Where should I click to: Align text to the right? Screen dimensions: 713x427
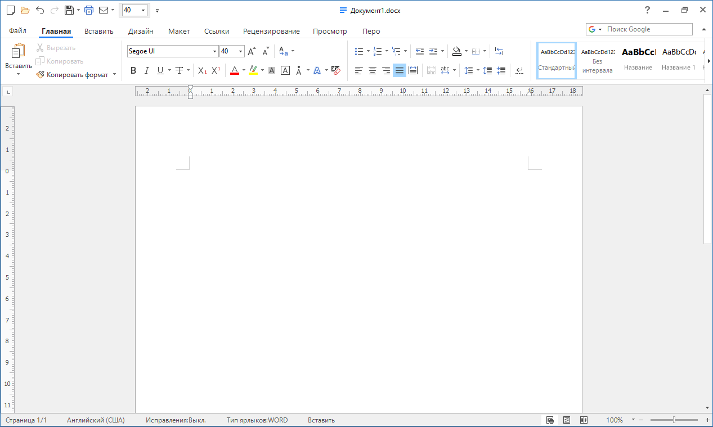[386, 70]
